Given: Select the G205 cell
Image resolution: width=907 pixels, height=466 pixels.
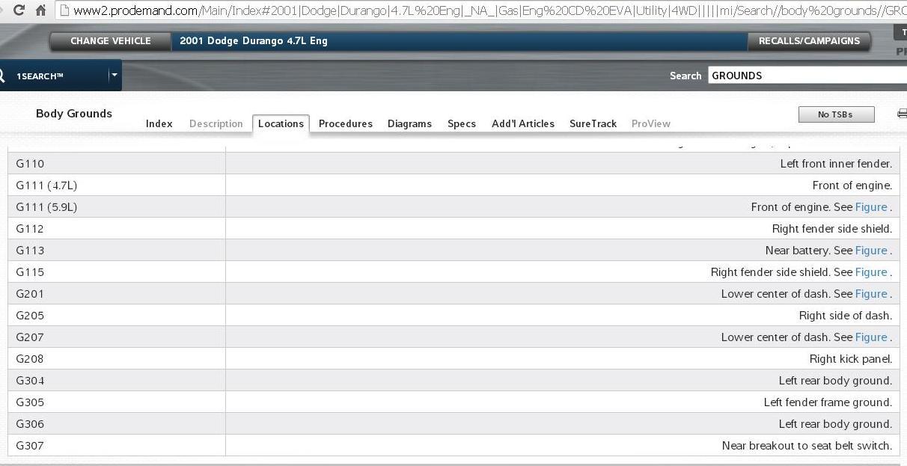Looking at the screenshot, I should [x=117, y=316].
